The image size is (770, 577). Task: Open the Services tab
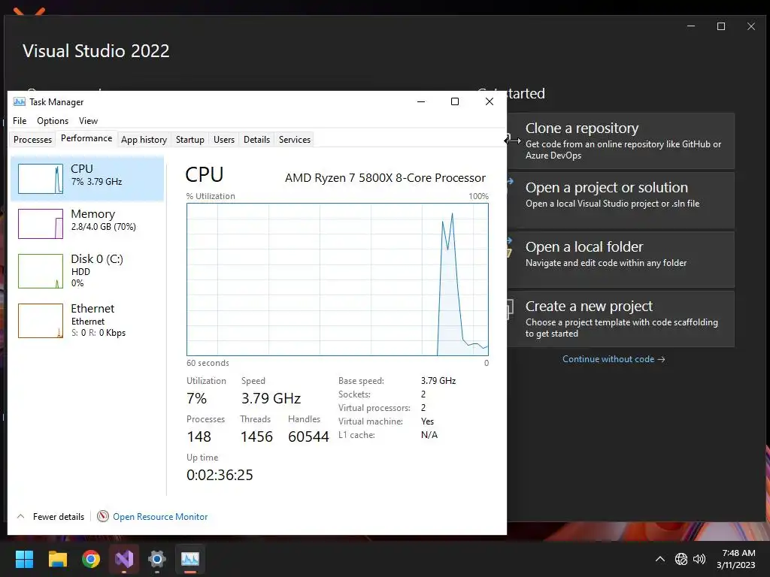[295, 139]
